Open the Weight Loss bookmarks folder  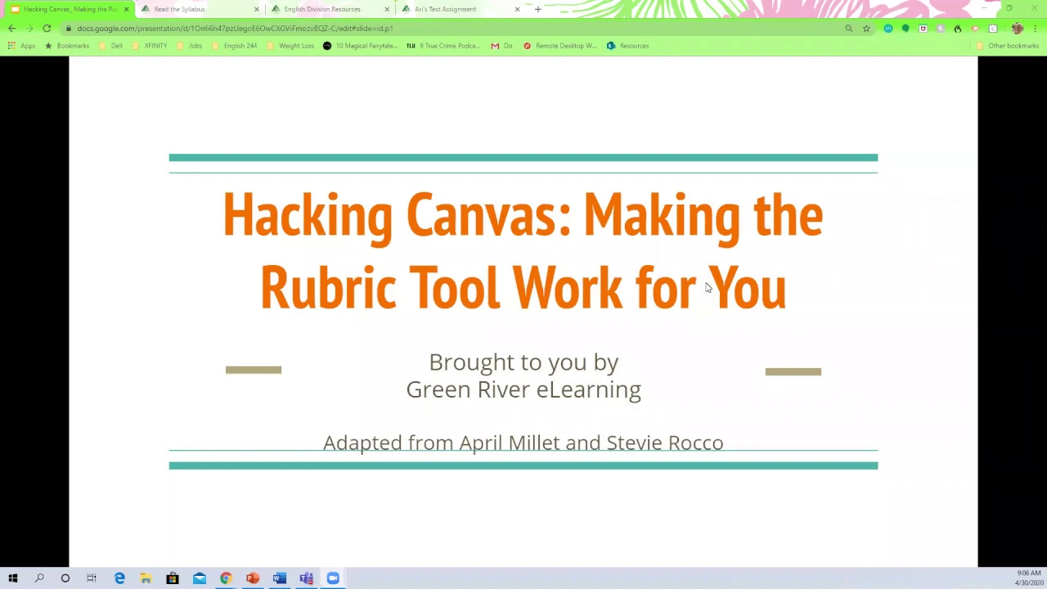coord(290,46)
